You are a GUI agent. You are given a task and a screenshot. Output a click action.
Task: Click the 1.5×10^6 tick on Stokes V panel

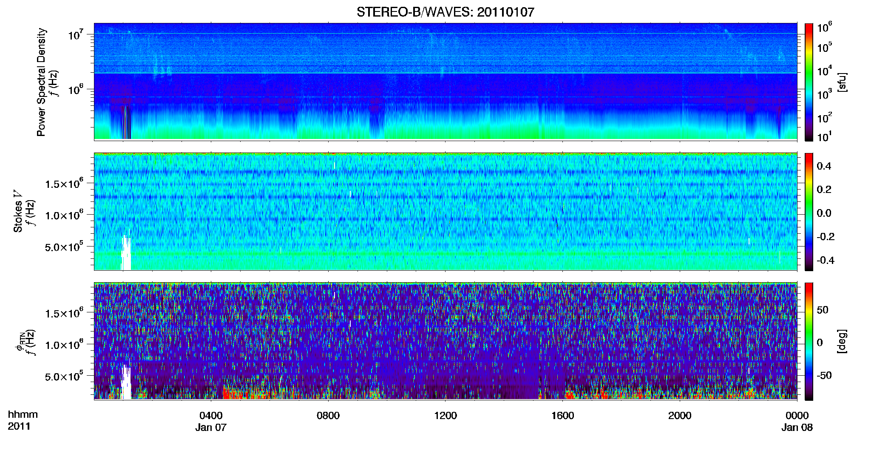pyautogui.click(x=64, y=184)
